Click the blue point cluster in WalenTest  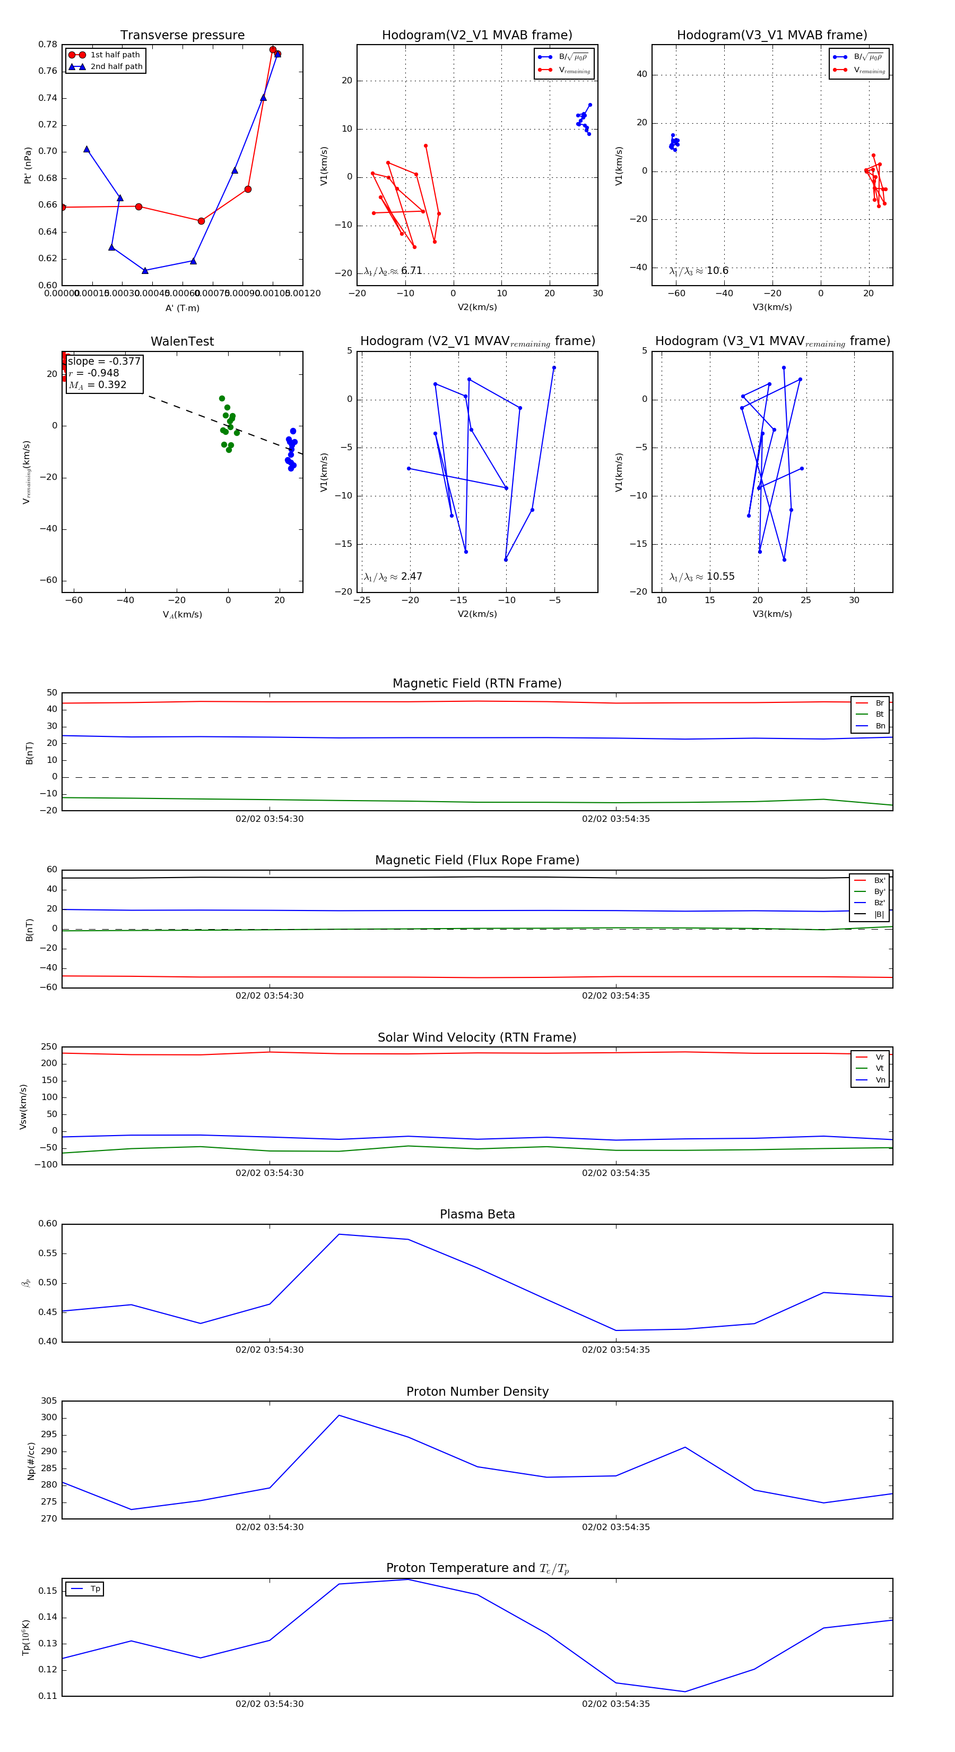click(x=291, y=450)
